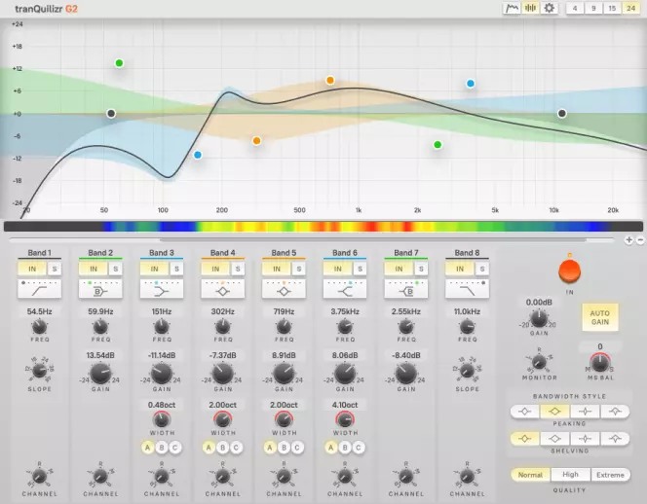Select width curve A for Band 3
This screenshot has height=504, width=647.
(148, 448)
